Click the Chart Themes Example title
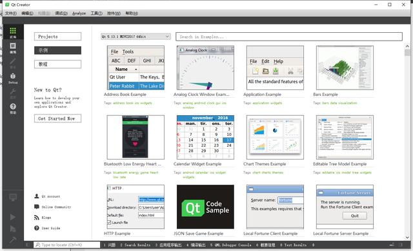 265,164
